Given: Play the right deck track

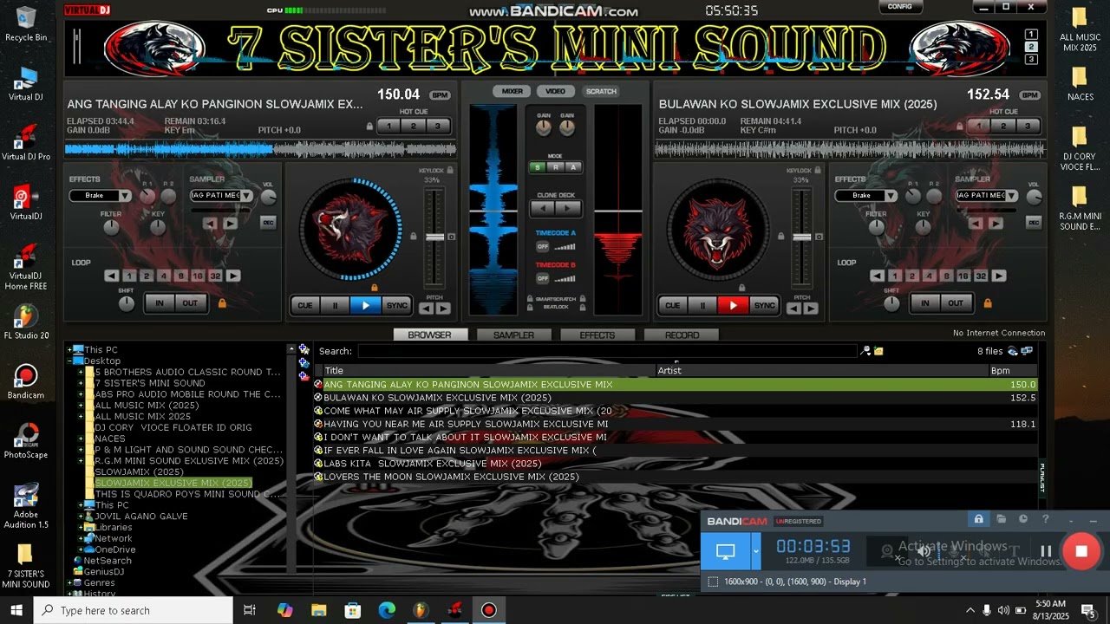Looking at the screenshot, I should (733, 305).
